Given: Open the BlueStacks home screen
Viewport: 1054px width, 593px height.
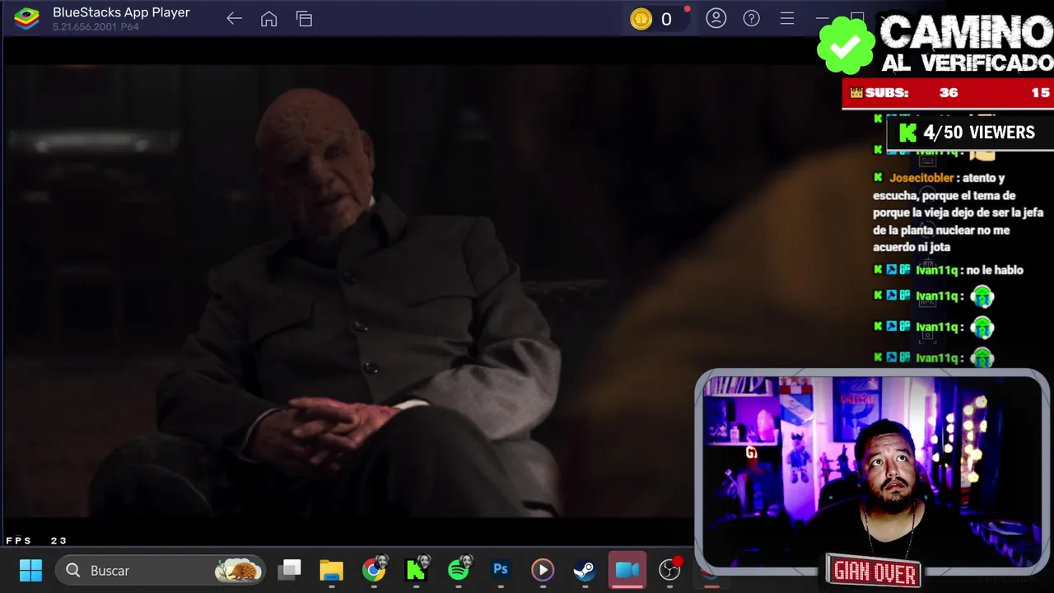Looking at the screenshot, I should (268, 18).
